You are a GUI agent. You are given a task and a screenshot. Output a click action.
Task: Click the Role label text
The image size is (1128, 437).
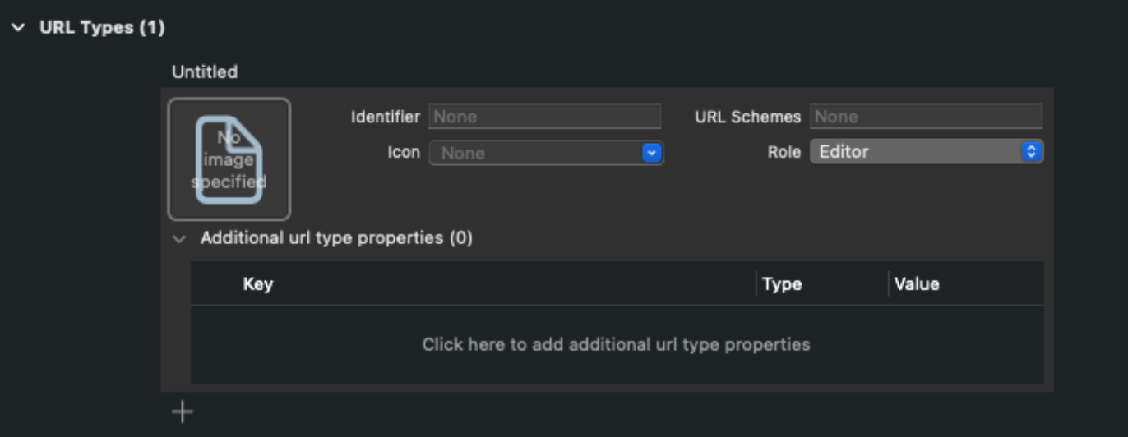click(784, 152)
